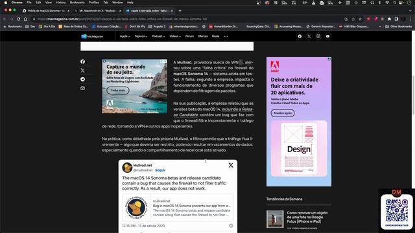The image size is (415, 233).
Task: Click the address bar URL field
Action: (185, 19)
